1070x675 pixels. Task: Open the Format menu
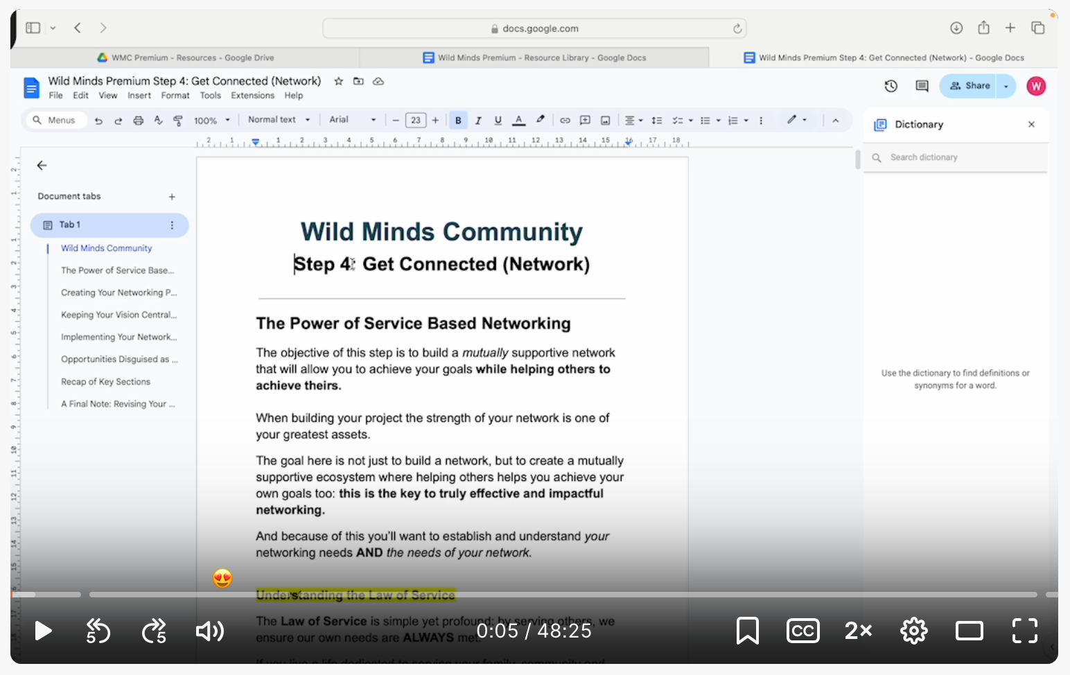pyautogui.click(x=175, y=96)
